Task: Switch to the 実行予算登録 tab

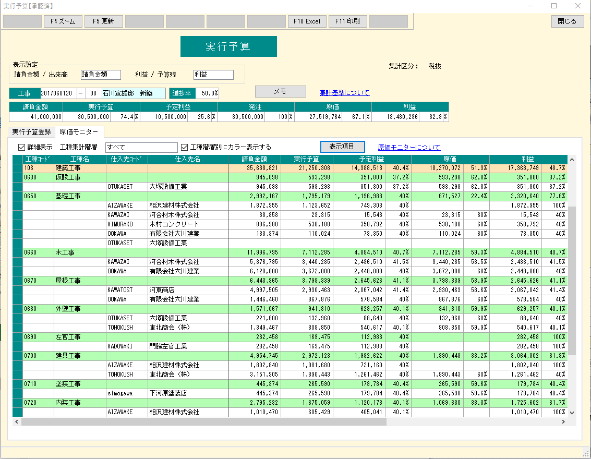Action: click(32, 132)
